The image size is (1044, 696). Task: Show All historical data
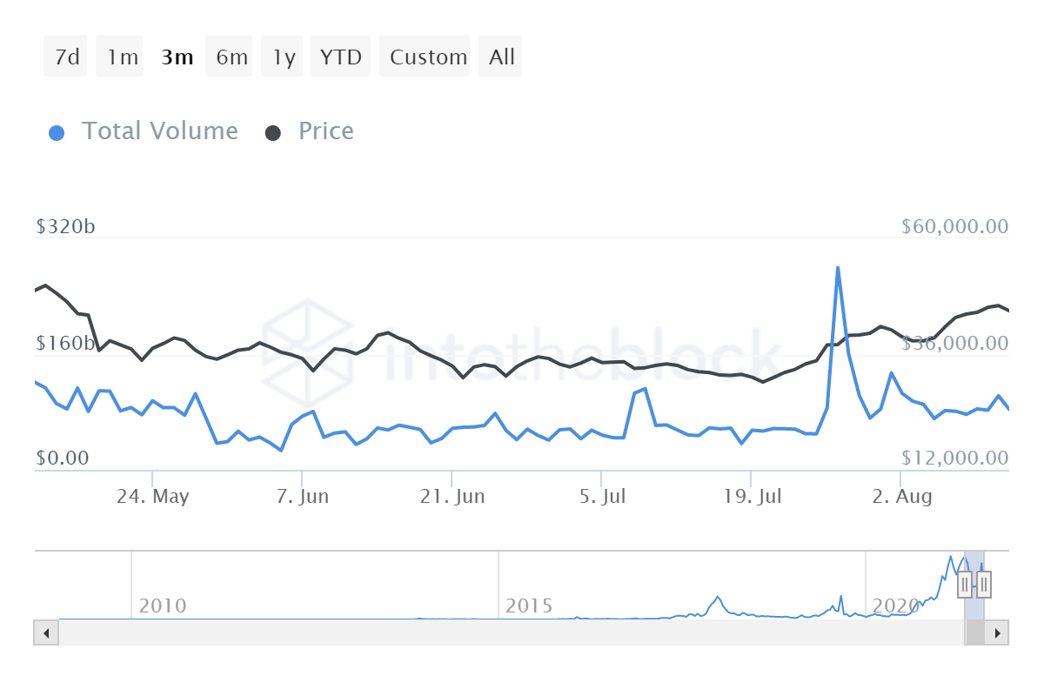pyautogui.click(x=501, y=57)
